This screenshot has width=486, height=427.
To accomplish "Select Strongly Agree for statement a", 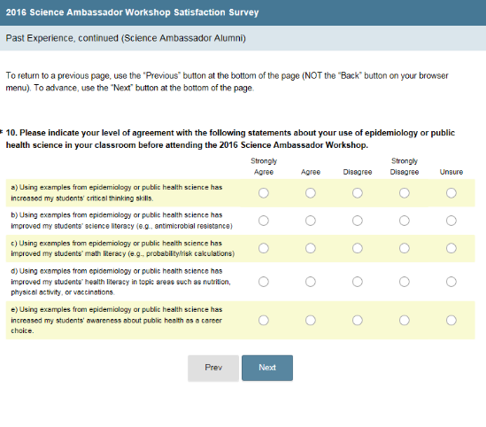I will (264, 193).
